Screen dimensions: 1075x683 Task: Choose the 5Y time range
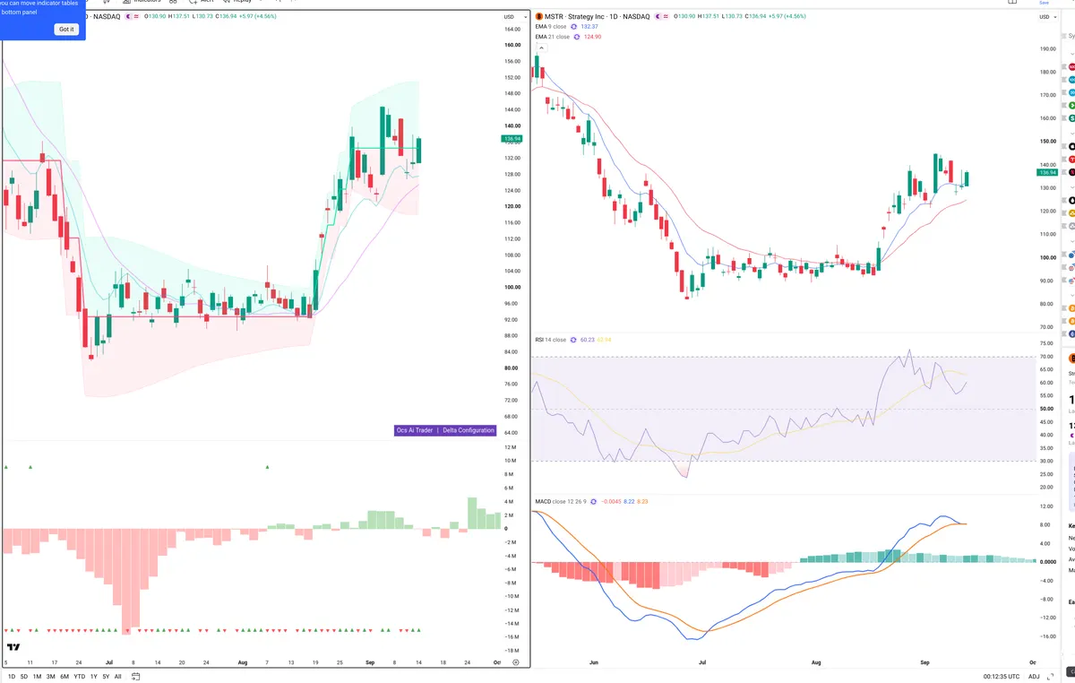(x=106, y=677)
